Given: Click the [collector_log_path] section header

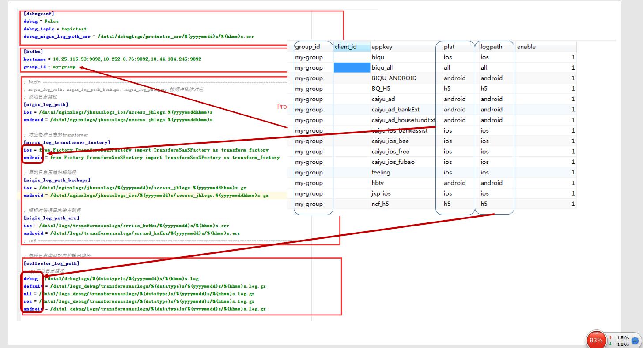Looking at the screenshot, I should 51,263.
